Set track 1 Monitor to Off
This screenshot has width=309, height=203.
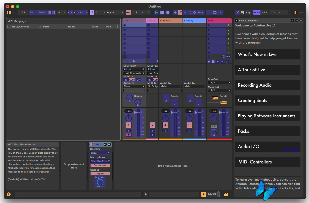click(139, 80)
